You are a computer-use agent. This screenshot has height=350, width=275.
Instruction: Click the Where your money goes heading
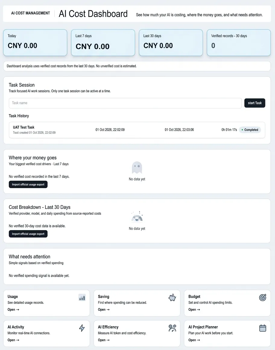pos(33,158)
